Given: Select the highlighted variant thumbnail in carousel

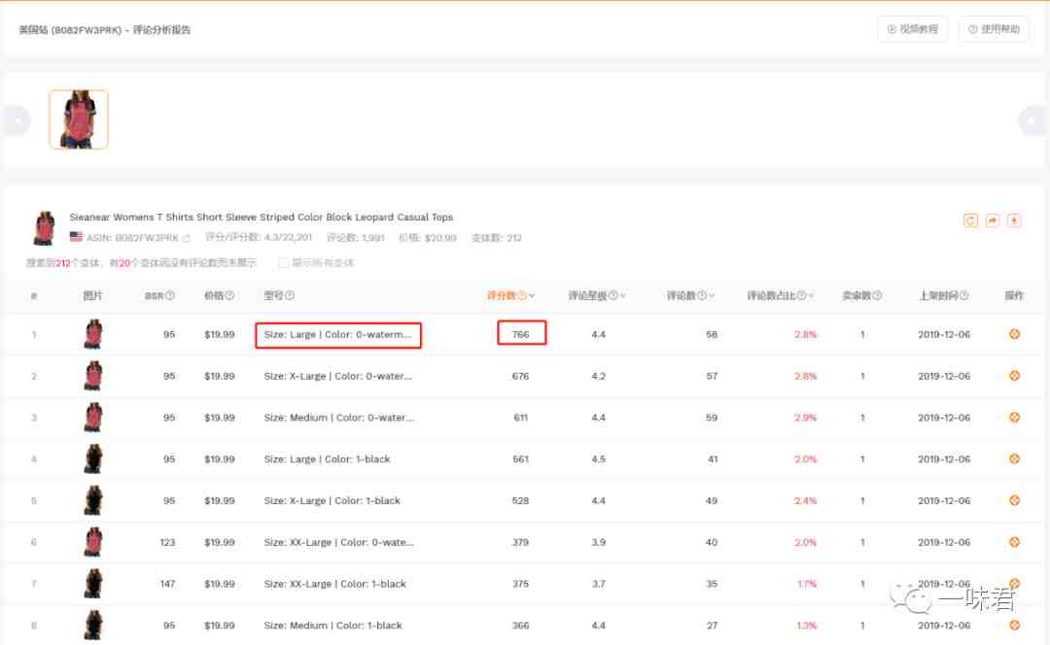Looking at the screenshot, I should [79, 119].
